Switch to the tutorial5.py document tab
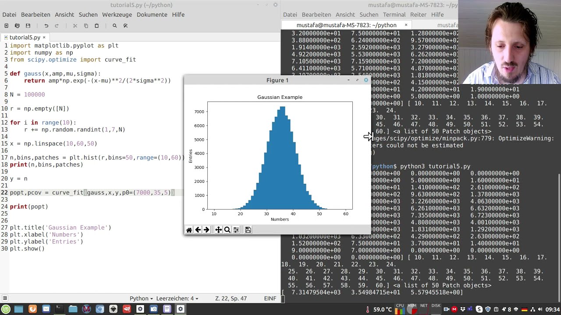The image size is (561, 315). pos(25,38)
